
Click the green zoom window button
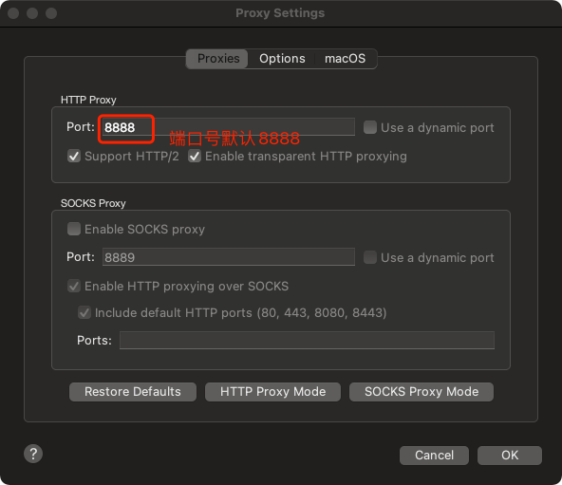point(51,13)
